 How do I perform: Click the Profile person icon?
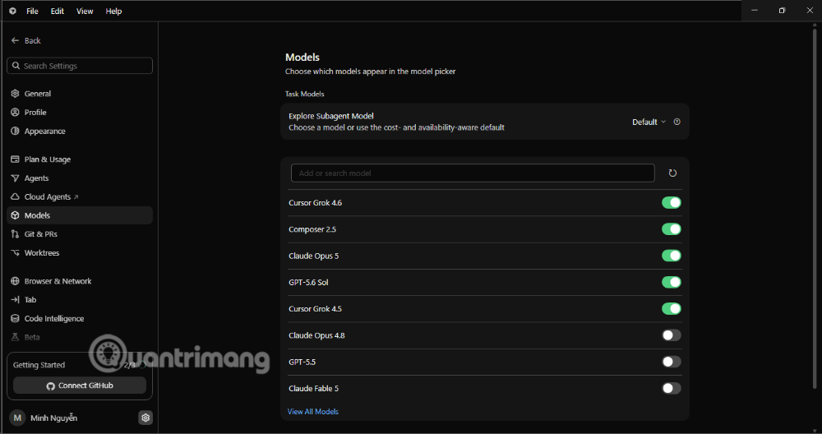[x=15, y=112]
